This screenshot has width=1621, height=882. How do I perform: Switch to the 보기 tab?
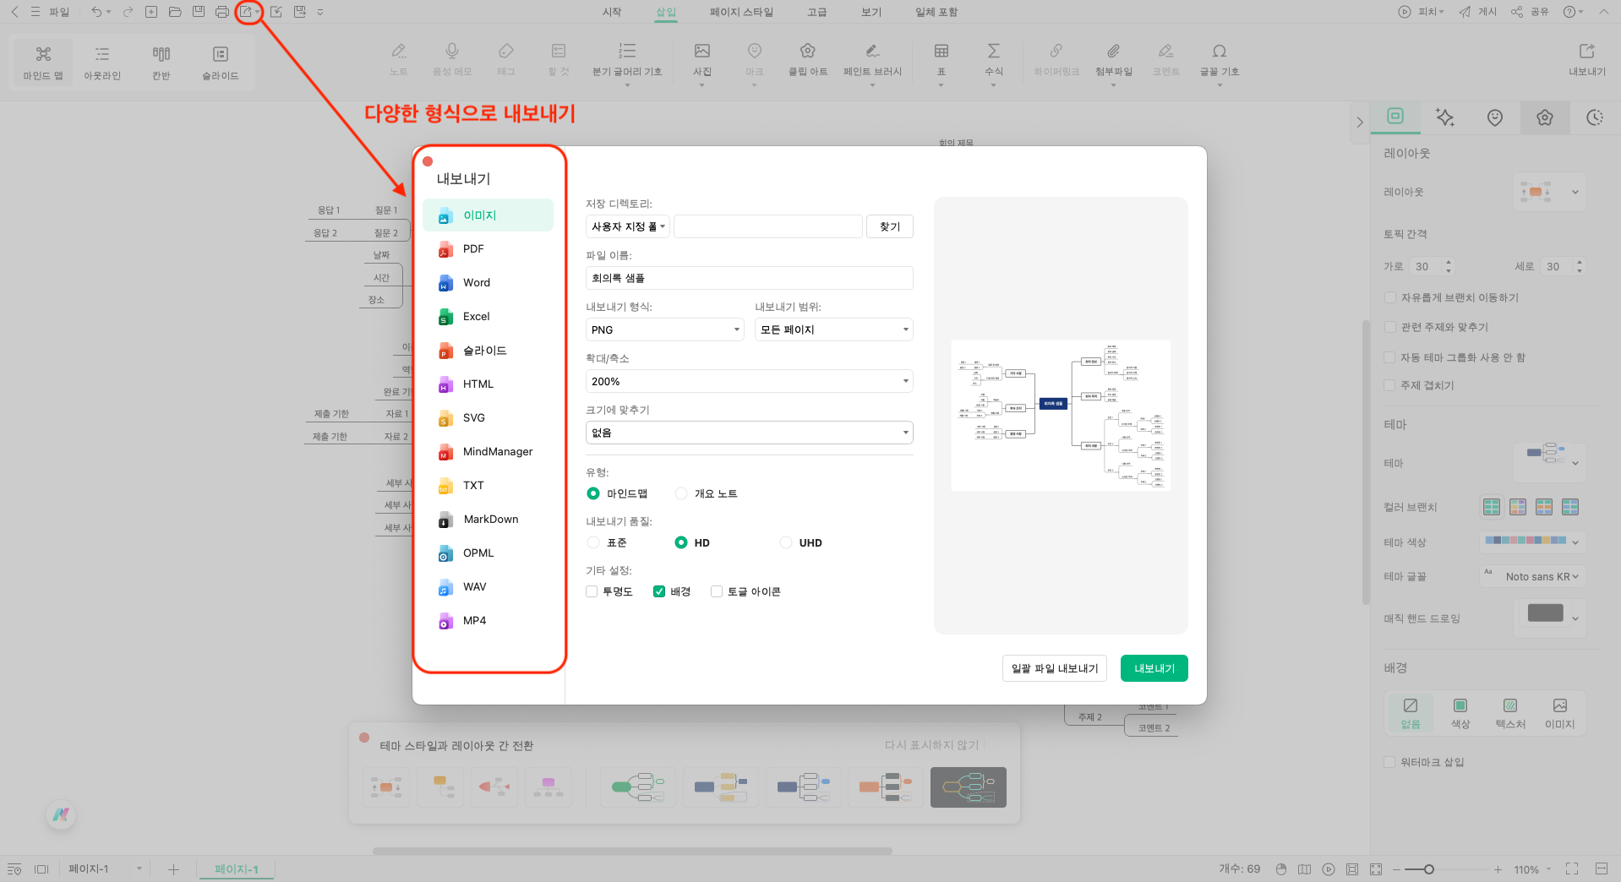[x=871, y=12]
